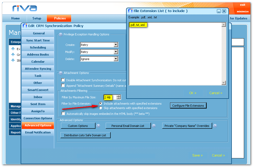Open the Create dropdown showing Retry
The width and height of the screenshot is (253, 167).
coord(116,45)
